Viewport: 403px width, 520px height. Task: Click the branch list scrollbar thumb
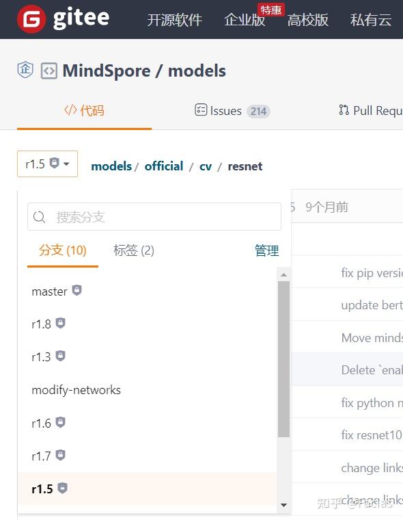pyautogui.click(x=283, y=359)
